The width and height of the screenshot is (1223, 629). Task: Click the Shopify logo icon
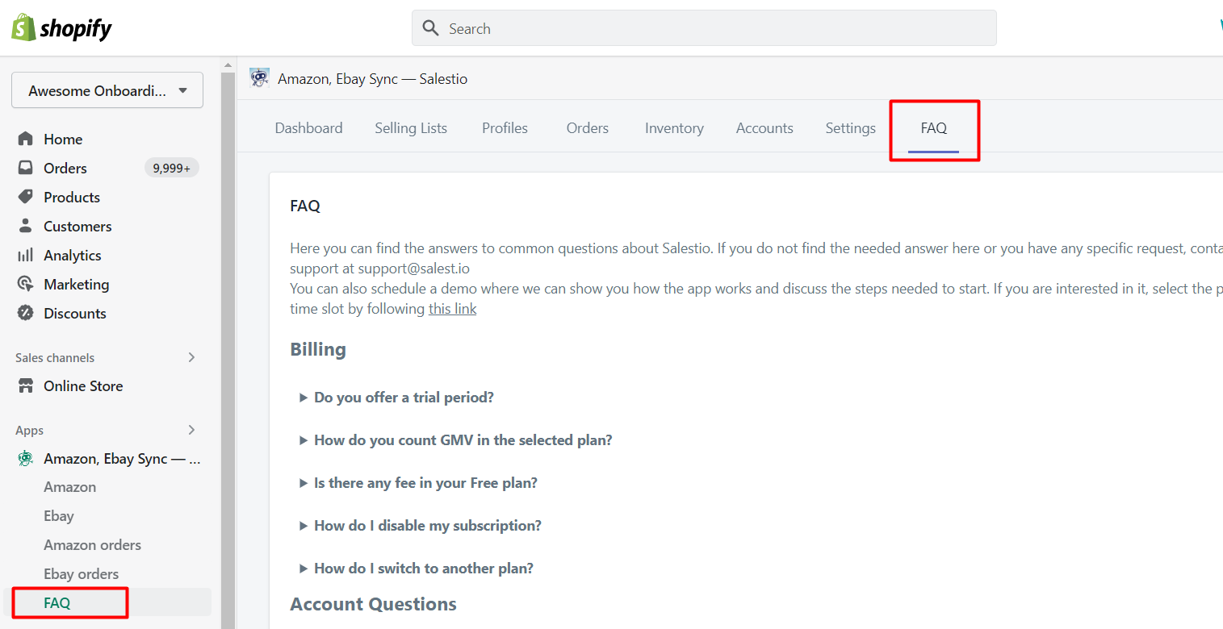tap(23, 28)
